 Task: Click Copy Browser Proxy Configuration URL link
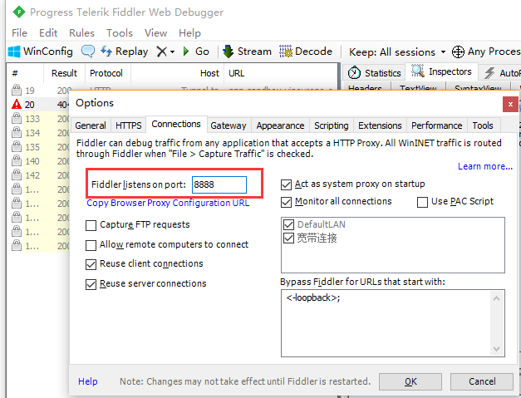click(x=168, y=203)
